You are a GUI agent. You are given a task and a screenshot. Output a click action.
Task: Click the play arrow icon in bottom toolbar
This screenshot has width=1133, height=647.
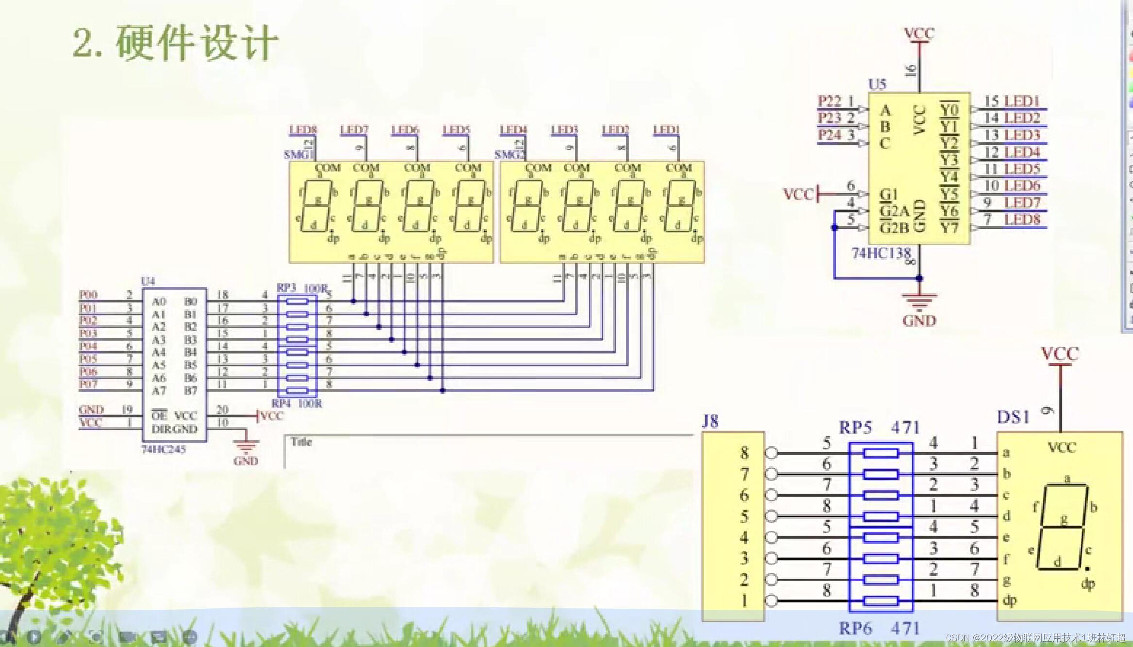(x=34, y=636)
